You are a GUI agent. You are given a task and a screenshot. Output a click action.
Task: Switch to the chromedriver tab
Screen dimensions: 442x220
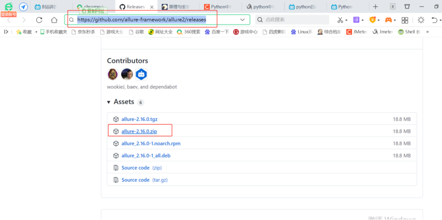[x=93, y=7]
